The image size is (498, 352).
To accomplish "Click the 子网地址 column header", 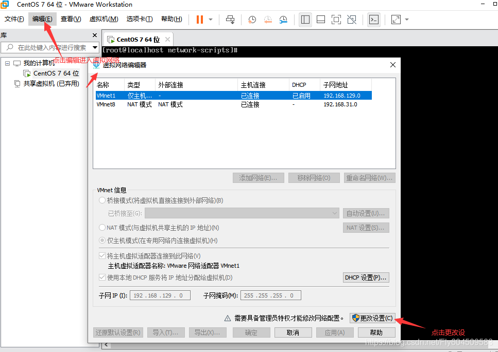I will pos(346,85).
